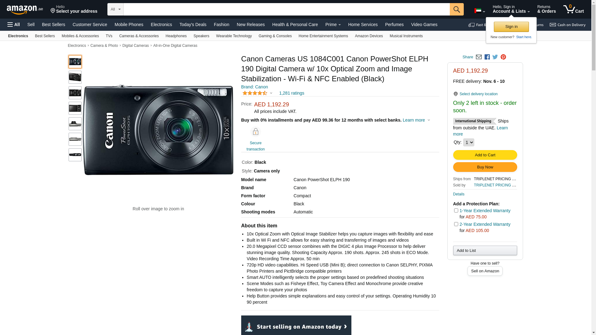
Task: Open the All hamburger menu
Action: (14, 25)
